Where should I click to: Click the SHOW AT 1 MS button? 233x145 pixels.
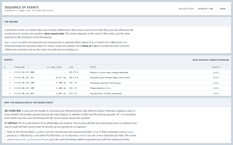(205, 9)
